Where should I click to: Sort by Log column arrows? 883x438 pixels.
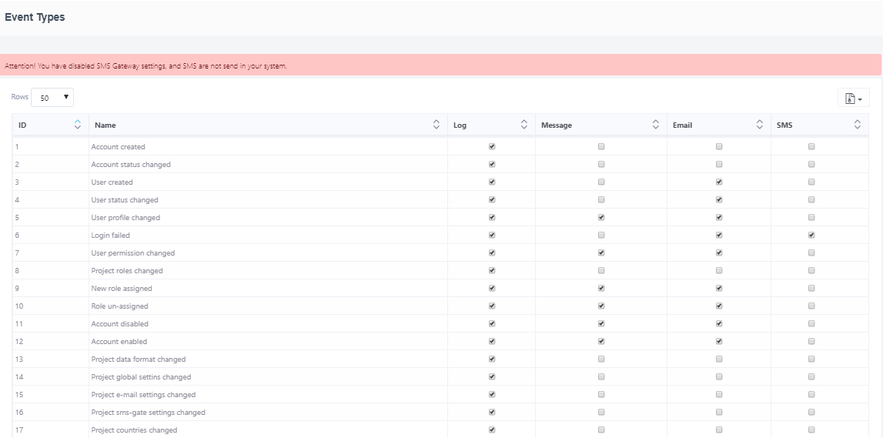pyautogui.click(x=524, y=125)
